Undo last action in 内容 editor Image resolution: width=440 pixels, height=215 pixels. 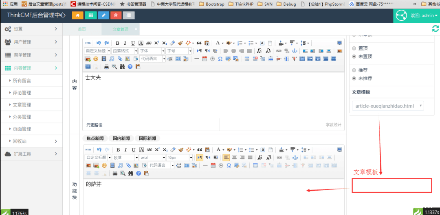click(x=99, y=43)
